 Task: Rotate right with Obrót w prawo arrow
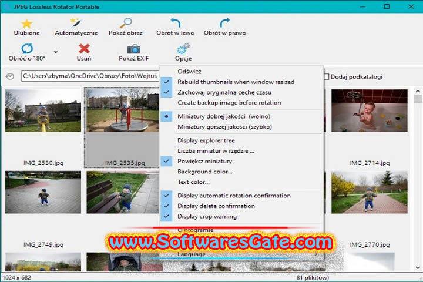(224, 23)
